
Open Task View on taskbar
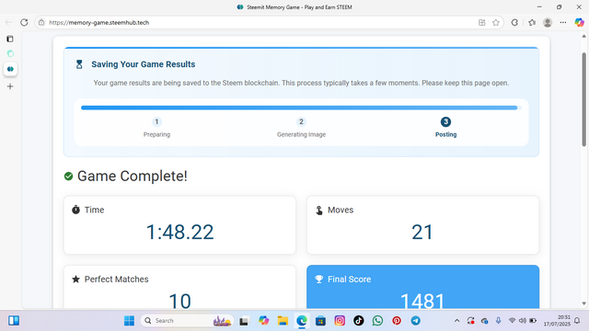tap(244, 321)
